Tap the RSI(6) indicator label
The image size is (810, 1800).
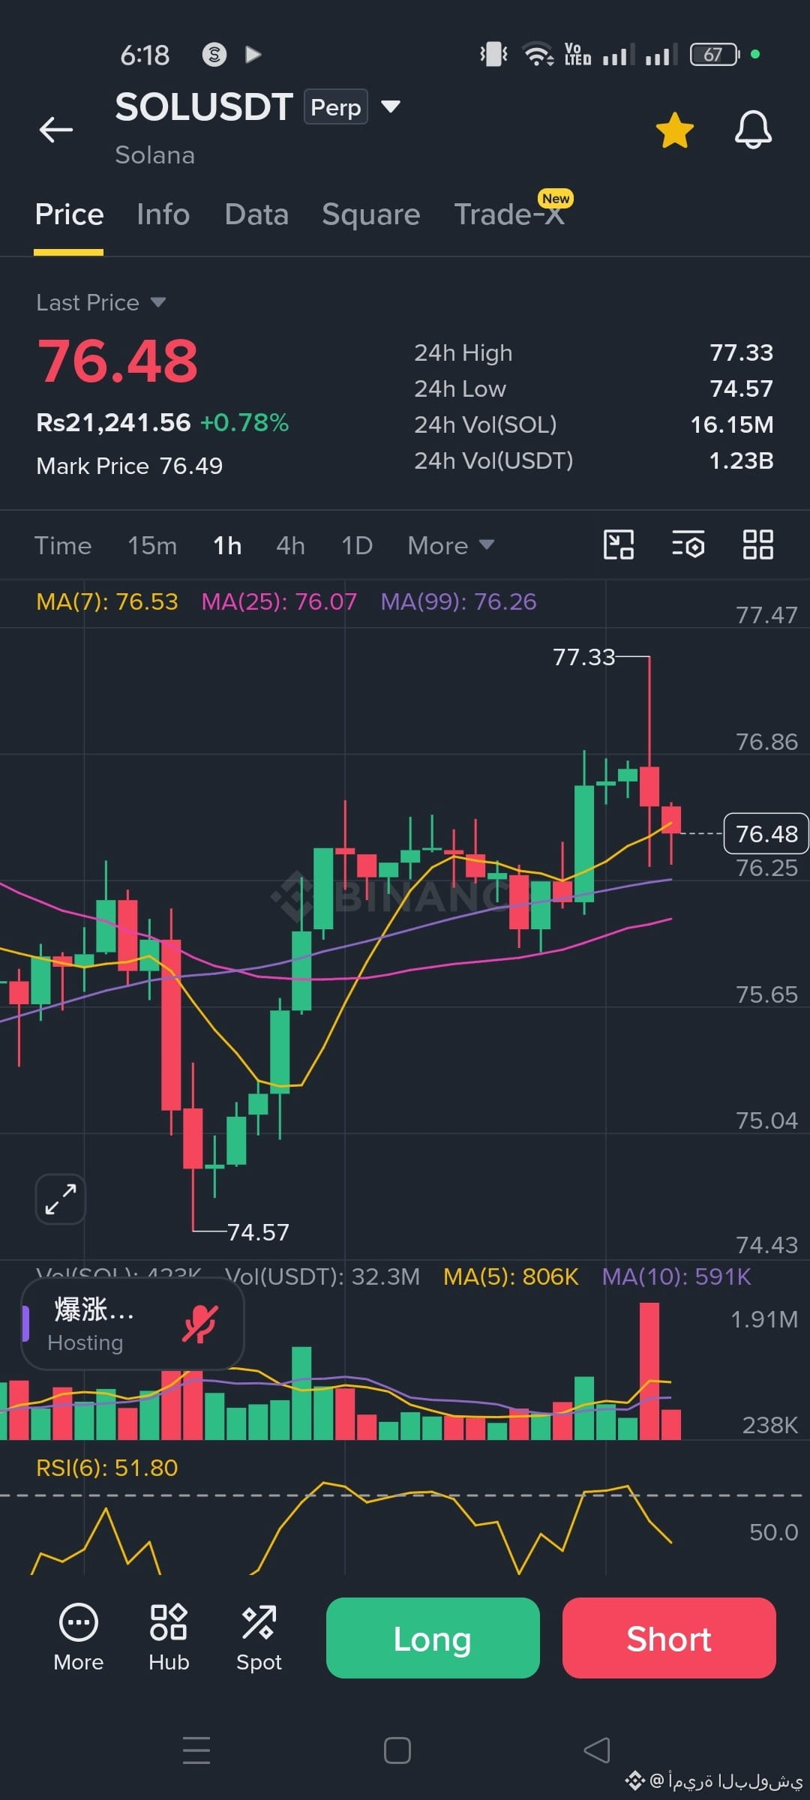pyautogui.click(x=107, y=1467)
